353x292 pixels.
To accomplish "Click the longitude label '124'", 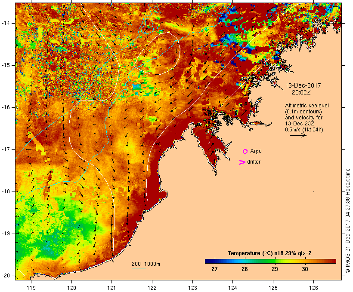I will (x=233, y=288).
